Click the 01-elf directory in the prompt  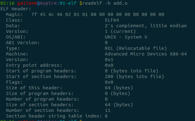pos(68,3)
